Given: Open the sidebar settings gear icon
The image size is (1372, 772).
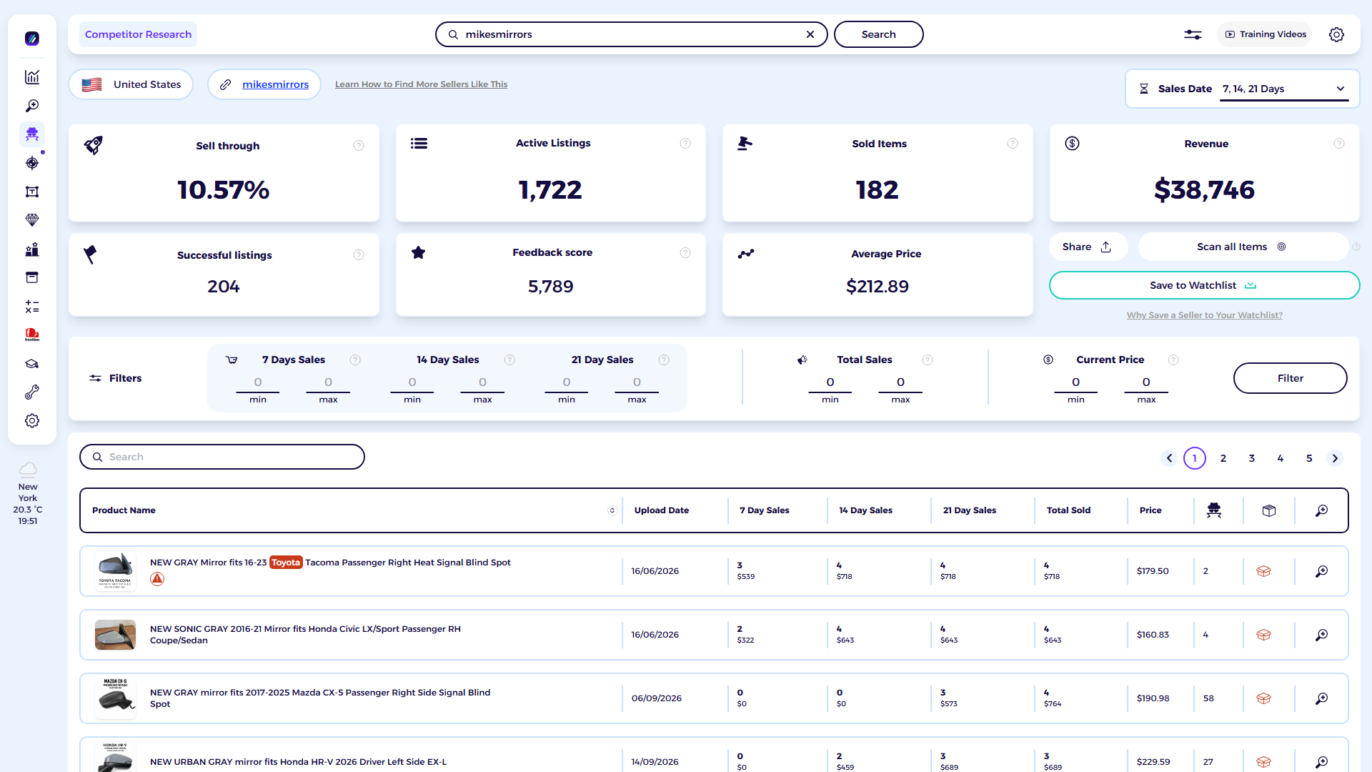Looking at the screenshot, I should click(32, 421).
